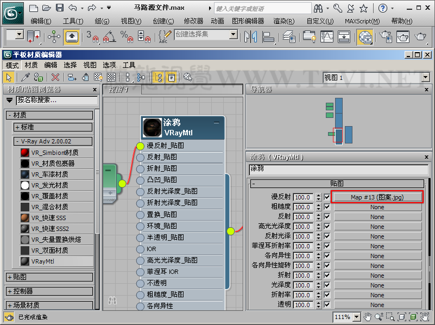This screenshot has width=435, height=325.
Task: Open the 渲染(R) menu in main menu bar
Action: click(284, 21)
